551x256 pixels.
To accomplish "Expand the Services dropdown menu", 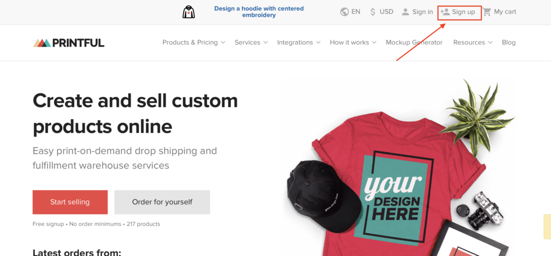I will point(251,42).
